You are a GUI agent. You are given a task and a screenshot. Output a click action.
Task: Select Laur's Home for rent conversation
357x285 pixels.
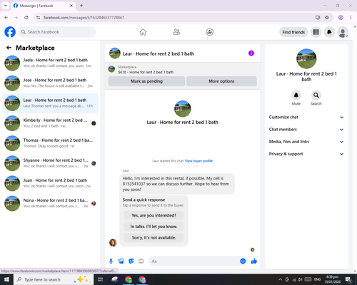(50, 103)
